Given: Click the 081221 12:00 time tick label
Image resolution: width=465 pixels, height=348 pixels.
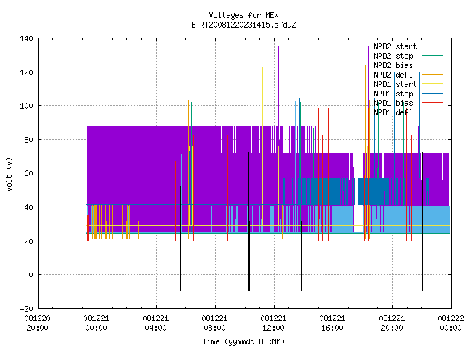Looking at the screenshot, I should pyautogui.click(x=273, y=323).
